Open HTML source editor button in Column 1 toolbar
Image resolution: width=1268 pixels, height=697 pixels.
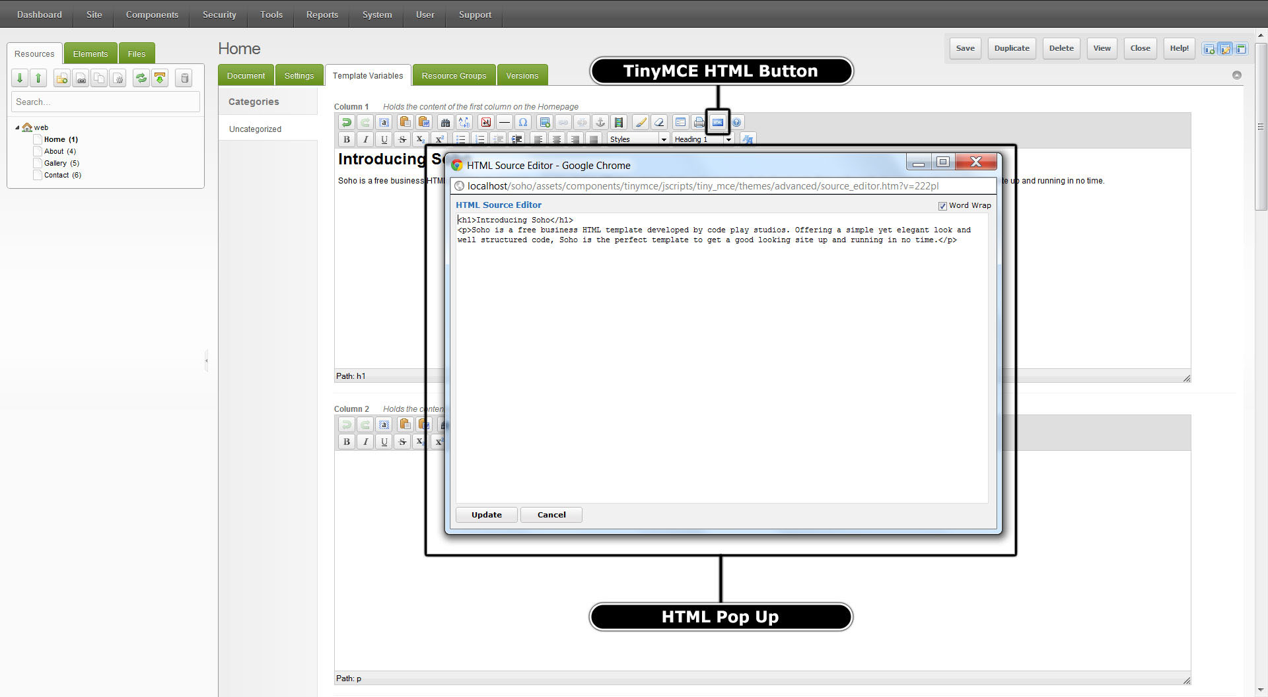tap(717, 122)
